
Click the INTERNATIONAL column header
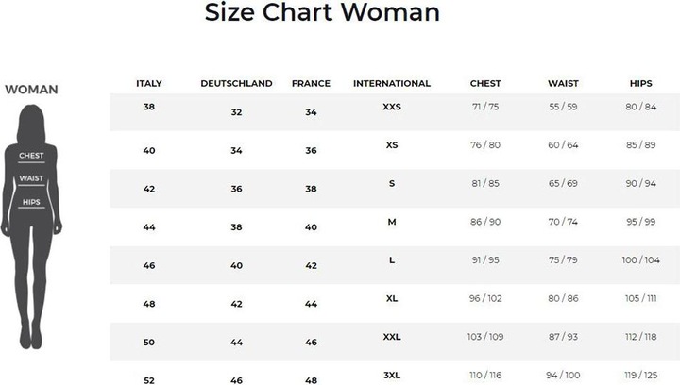coord(392,84)
